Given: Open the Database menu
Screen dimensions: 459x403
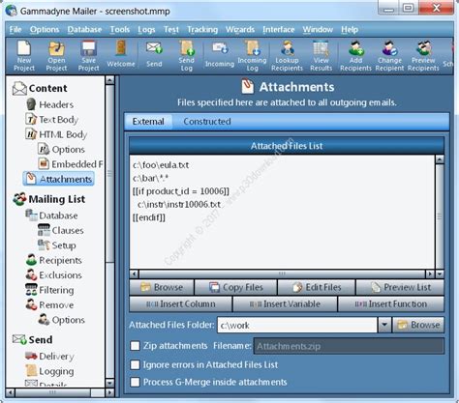Looking at the screenshot, I should click(84, 30).
